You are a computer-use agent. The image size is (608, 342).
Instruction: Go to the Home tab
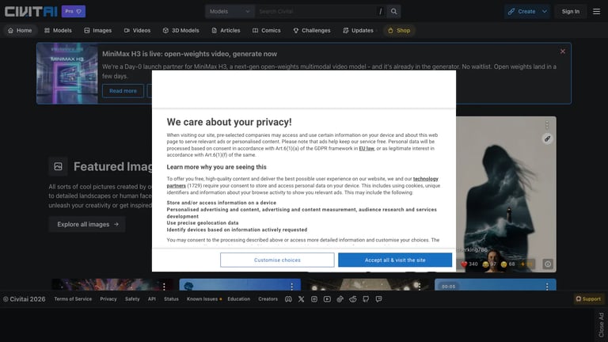[x=20, y=30]
